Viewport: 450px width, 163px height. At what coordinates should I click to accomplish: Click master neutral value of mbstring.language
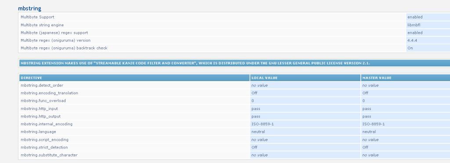pyautogui.click(x=369, y=132)
